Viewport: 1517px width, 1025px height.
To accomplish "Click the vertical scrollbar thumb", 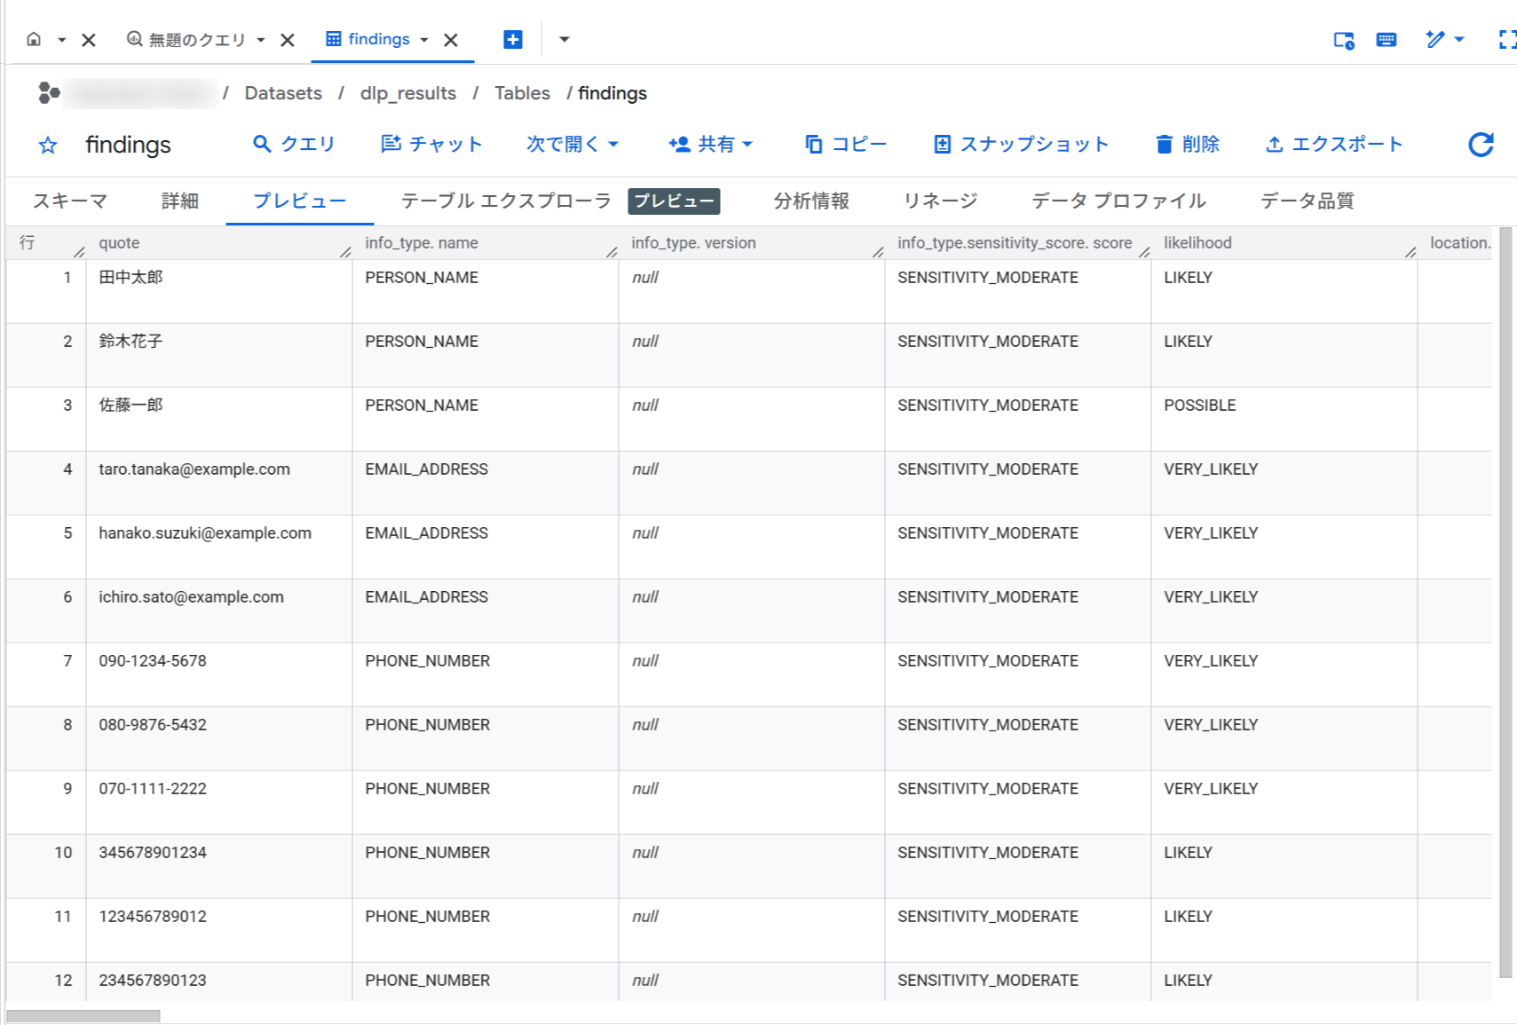I will click(x=1505, y=602).
